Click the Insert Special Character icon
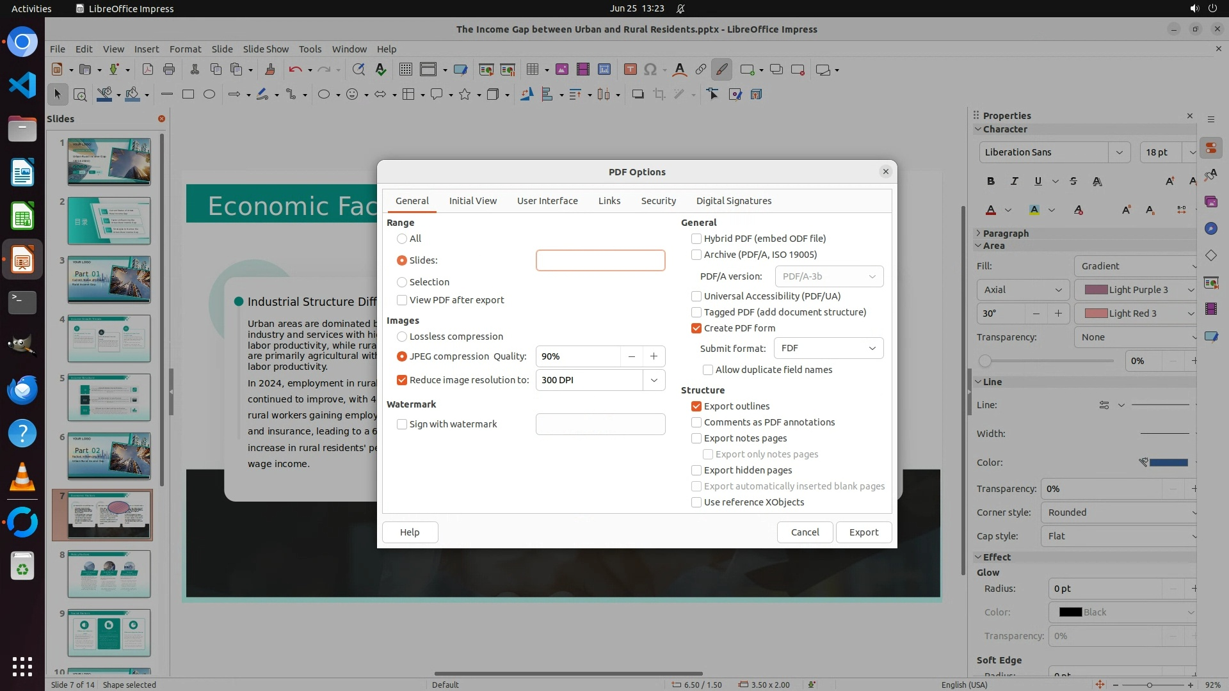 point(650,70)
